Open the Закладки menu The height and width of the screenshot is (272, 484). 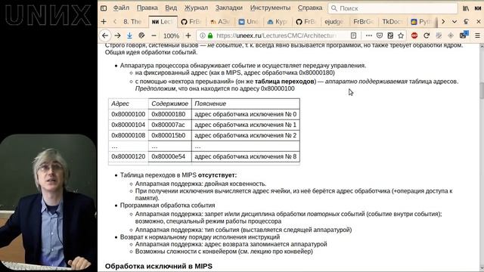(x=228, y=8)
